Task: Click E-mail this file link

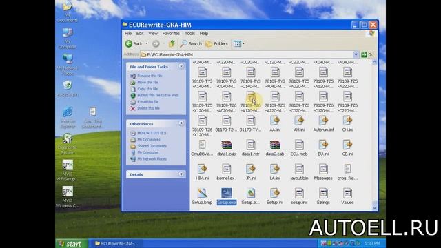Action: tap(148, 102)
